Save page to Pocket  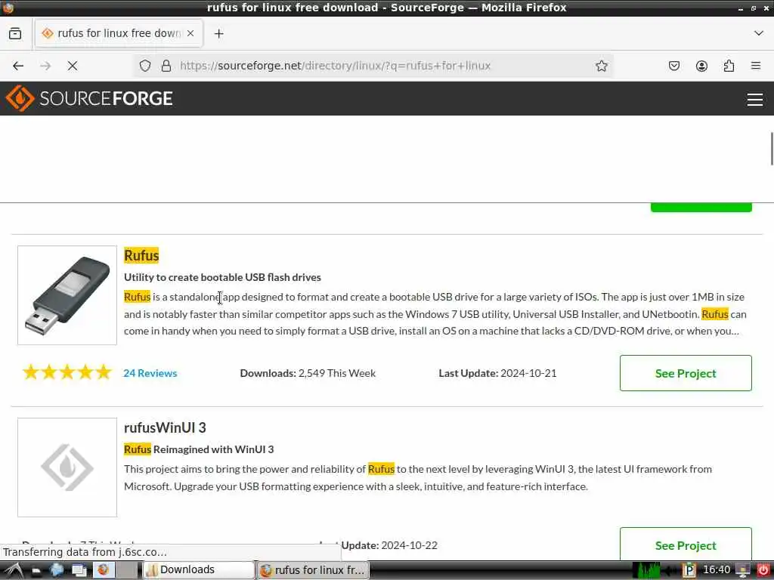(674, 66)
